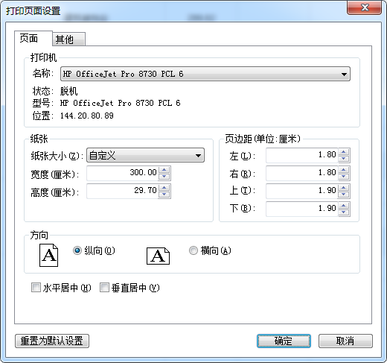Switch to the 其他 tab
Viewport: 387px width, 363px height.
click(68, 40)
